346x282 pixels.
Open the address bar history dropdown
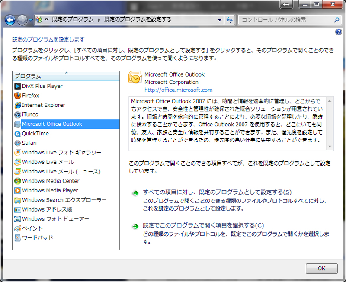point(220,20)
